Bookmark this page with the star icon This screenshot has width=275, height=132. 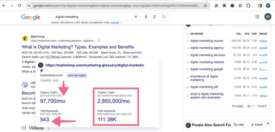[205, 6]
